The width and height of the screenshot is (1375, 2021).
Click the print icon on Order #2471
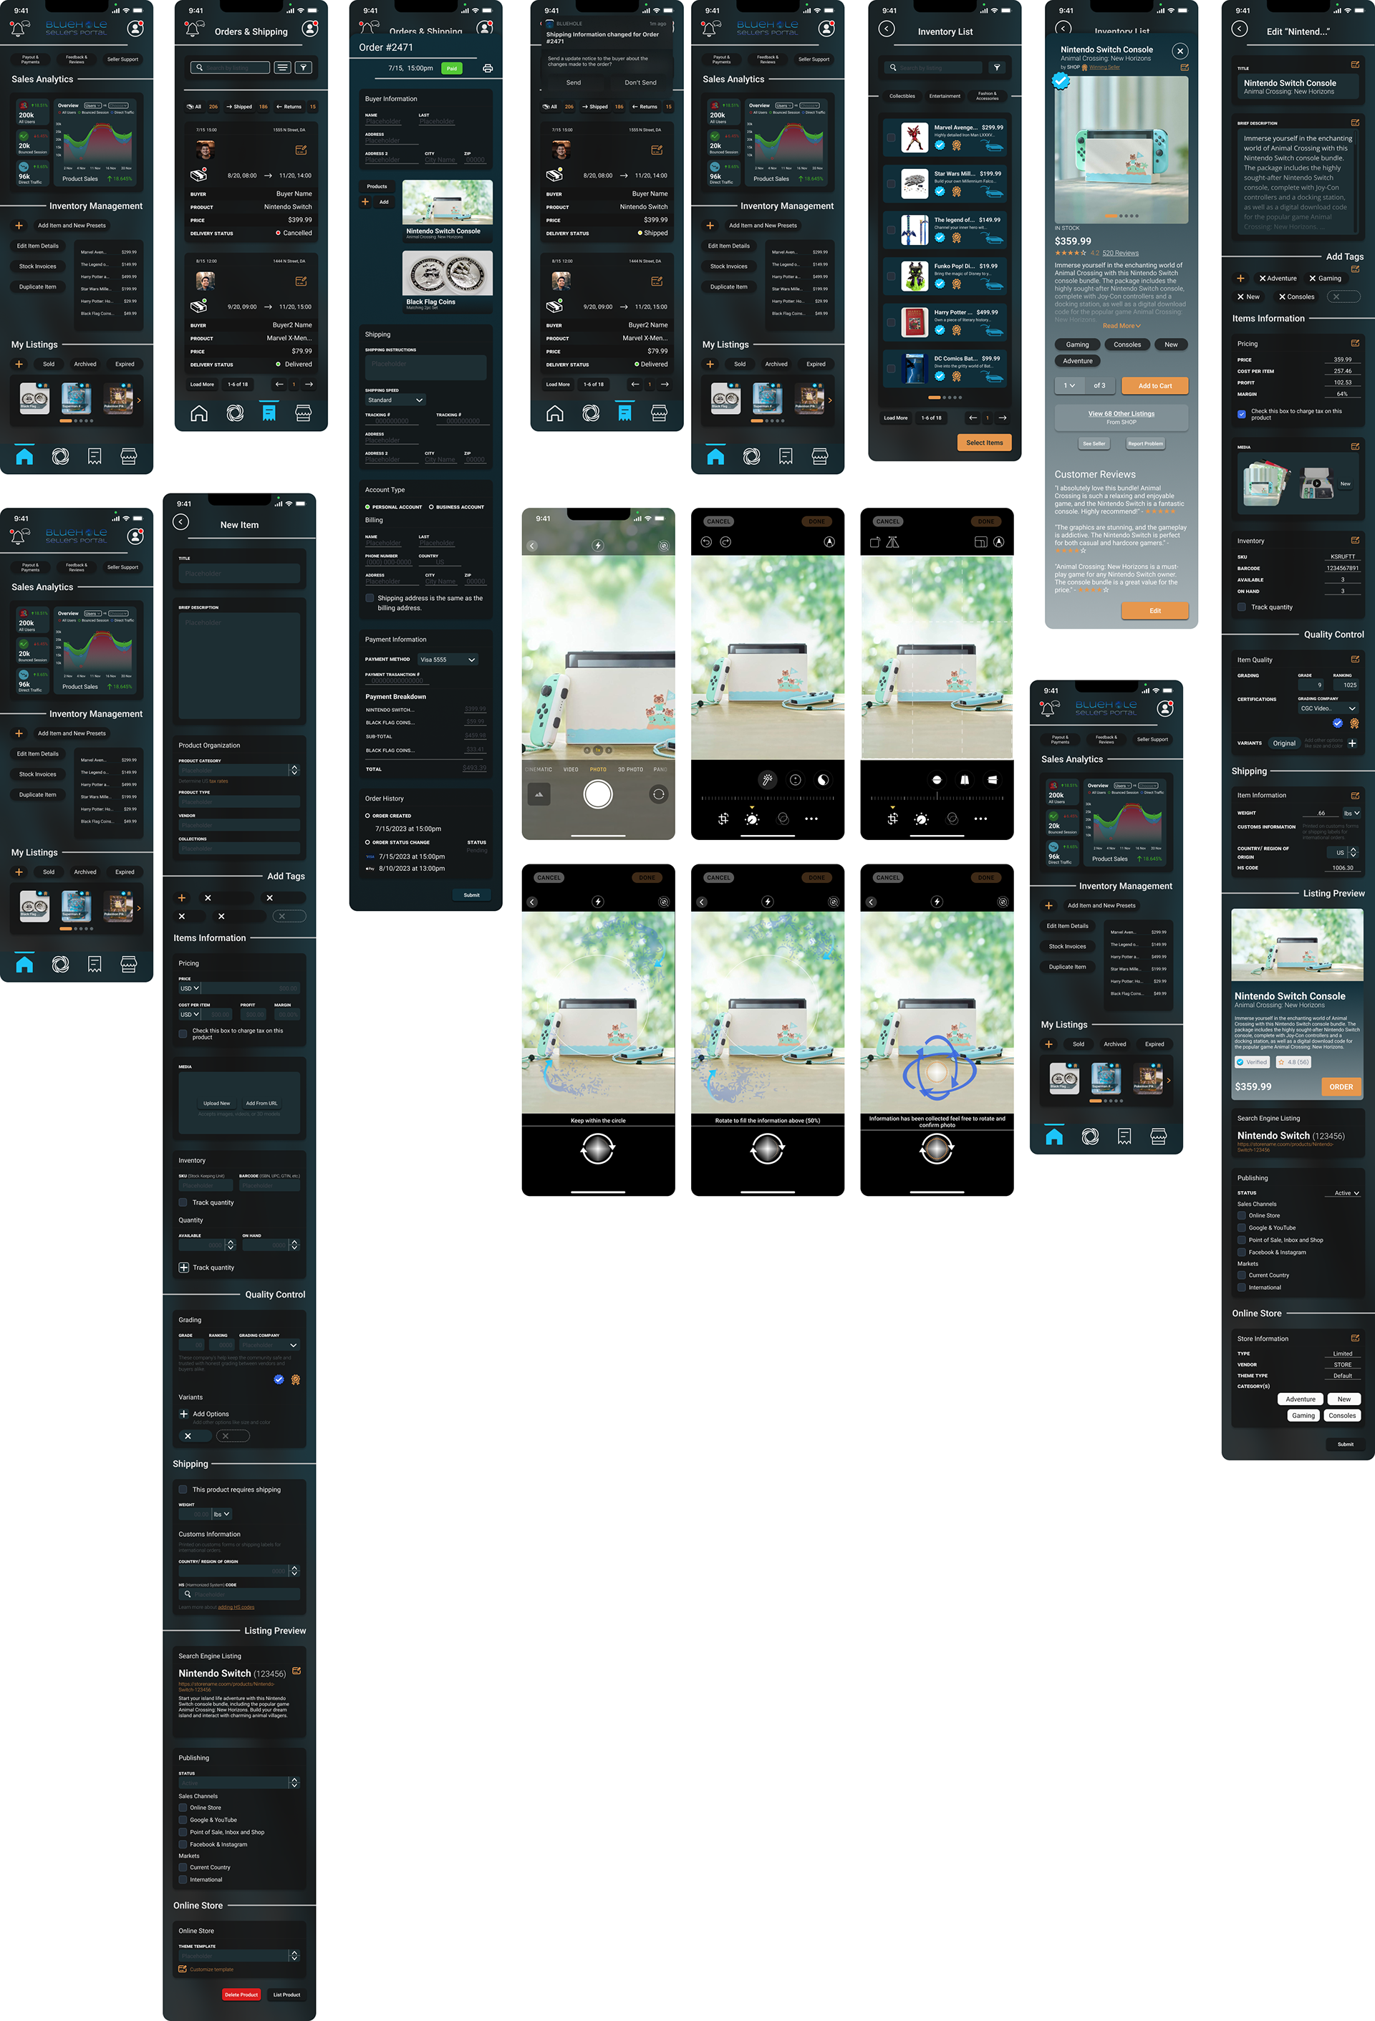click(x=487, y=69)
